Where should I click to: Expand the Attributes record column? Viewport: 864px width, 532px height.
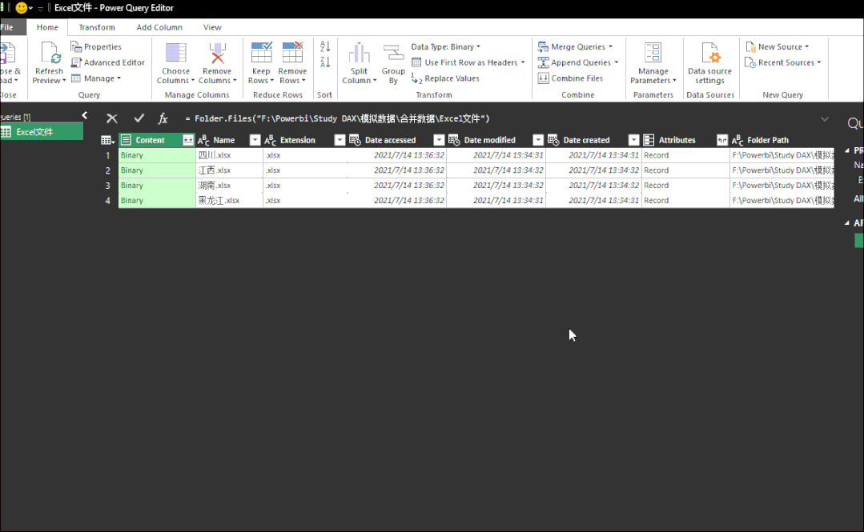click(x=721, y=140)
